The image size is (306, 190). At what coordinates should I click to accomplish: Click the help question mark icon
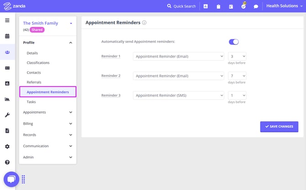7,162
